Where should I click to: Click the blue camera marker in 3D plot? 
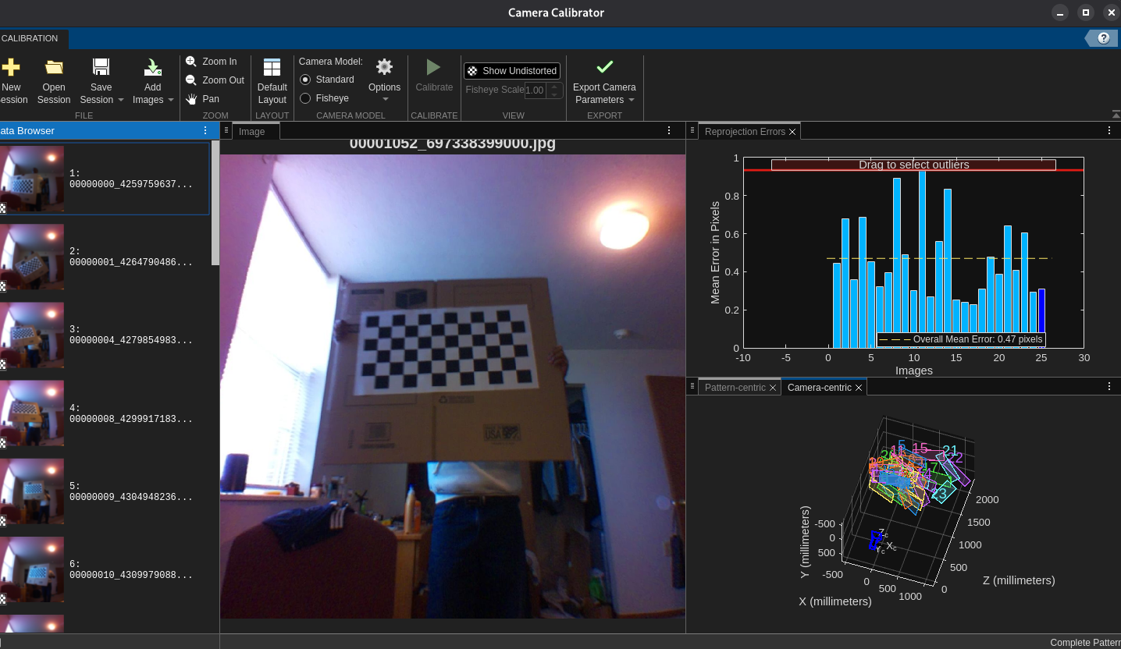877,541
